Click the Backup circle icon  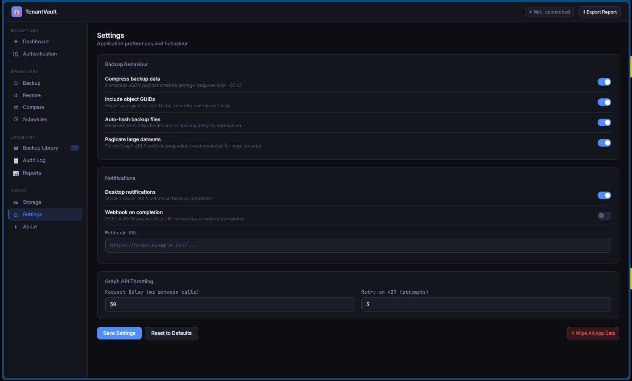pos(16,83)
